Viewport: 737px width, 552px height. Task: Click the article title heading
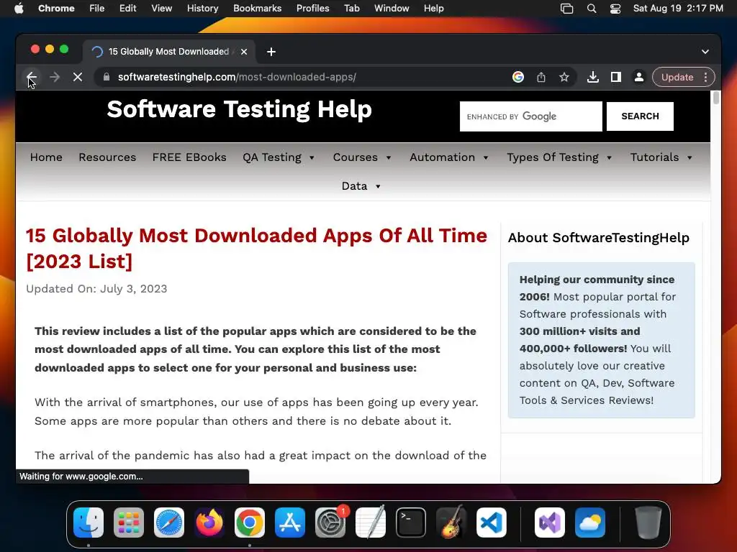(x=256, y=248)
